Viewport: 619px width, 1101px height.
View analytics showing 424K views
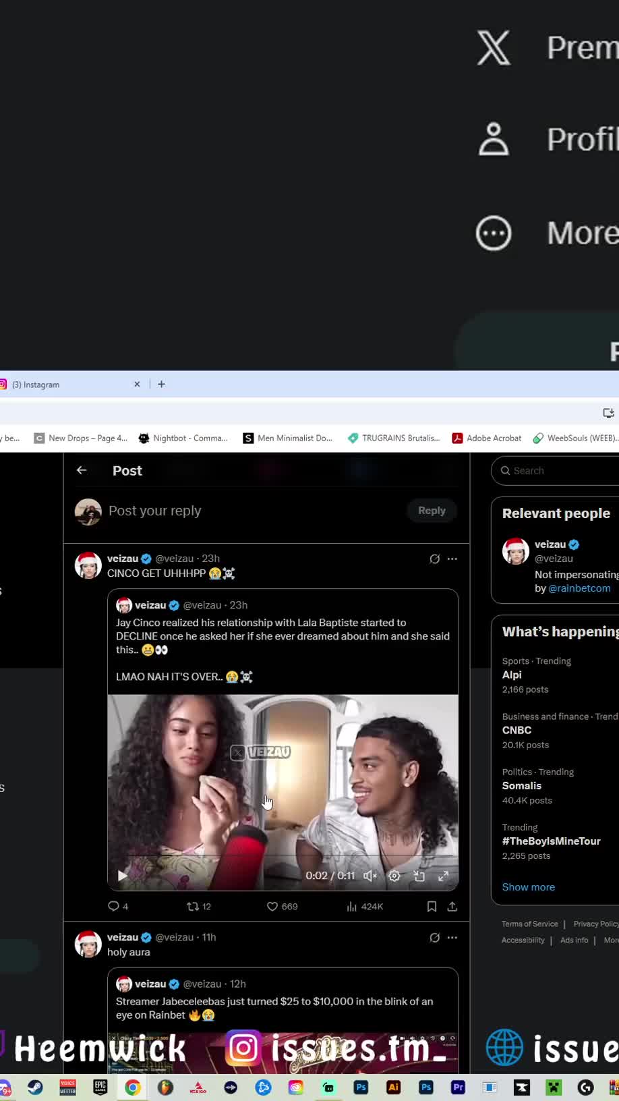point(365,906)
